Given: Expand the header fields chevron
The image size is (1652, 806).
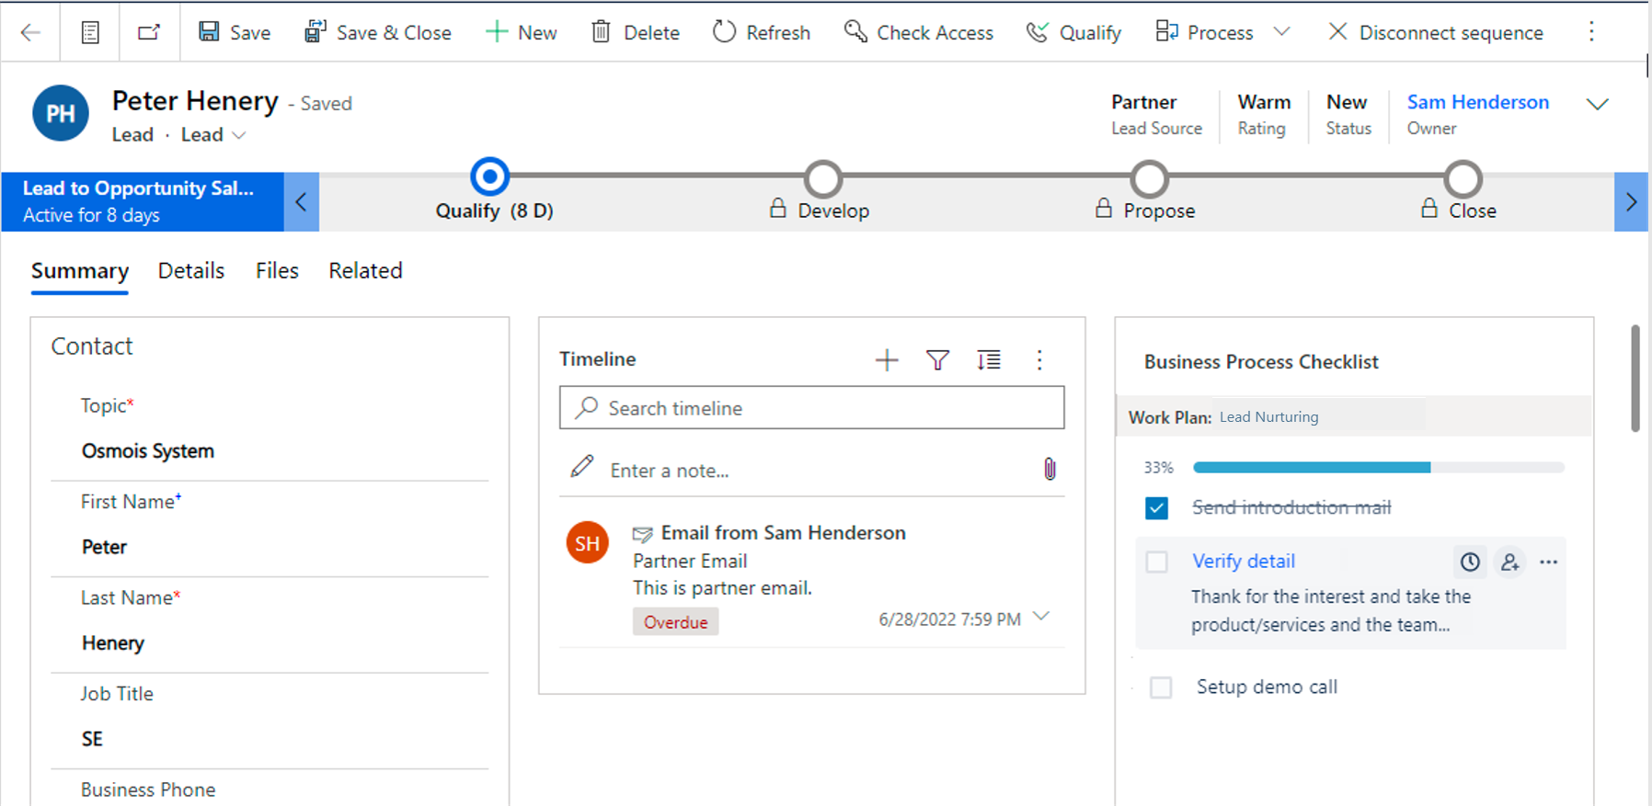Looking at the screenshot, I should coord(1598,104).
